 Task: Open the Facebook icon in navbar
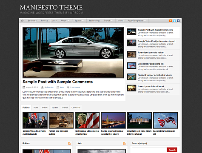pos(178,21)
